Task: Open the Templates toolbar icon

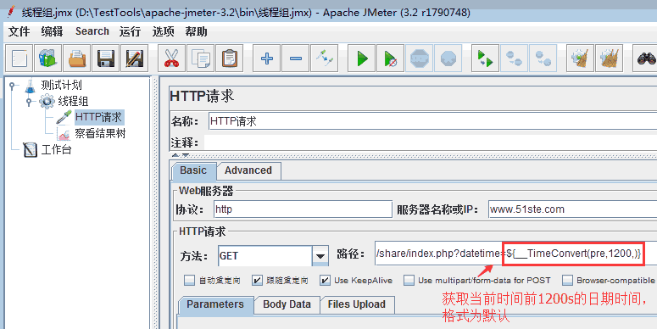Action: [x=48, y=59]
